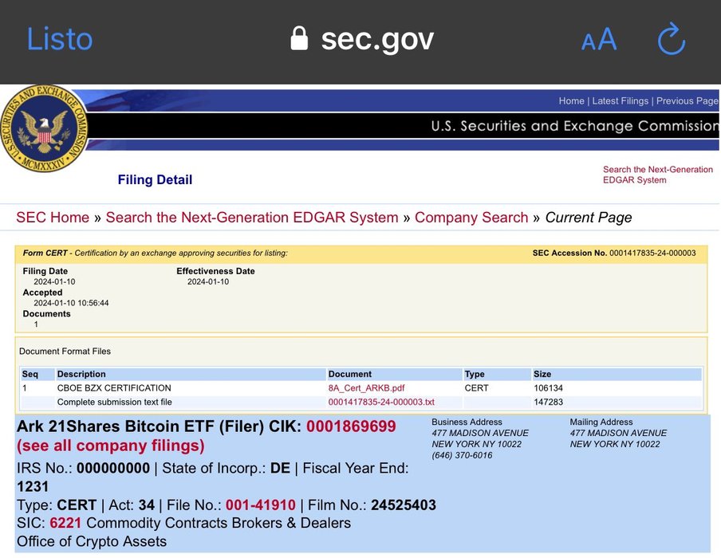Screen dimensions: 721x558
Task: Open SEC Home breadcrumb link
Action: (x=53, y=218)
